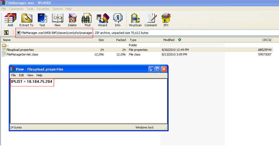279x146 pixels.
Task: Open the Help menu in the viewer window
Action: [x=39, y=75]
